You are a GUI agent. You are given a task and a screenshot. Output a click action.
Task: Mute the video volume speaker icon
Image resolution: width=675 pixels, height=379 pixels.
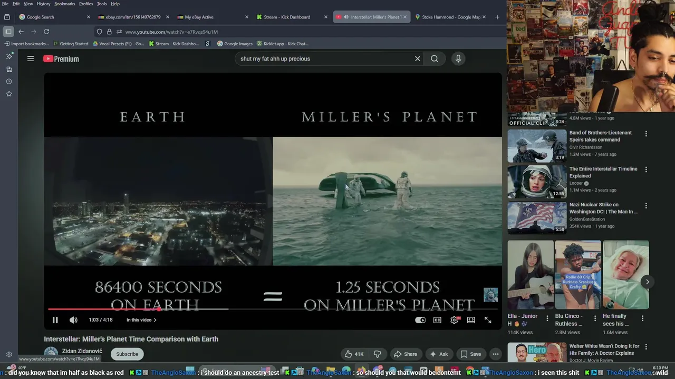(x=73, y=320)
